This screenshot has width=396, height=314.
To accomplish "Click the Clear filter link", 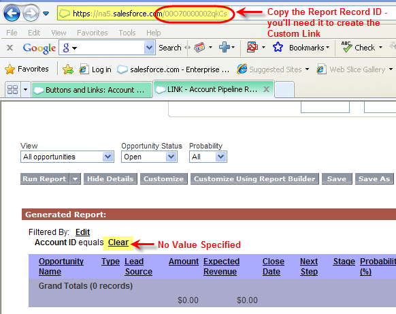I will click(118, 242).
